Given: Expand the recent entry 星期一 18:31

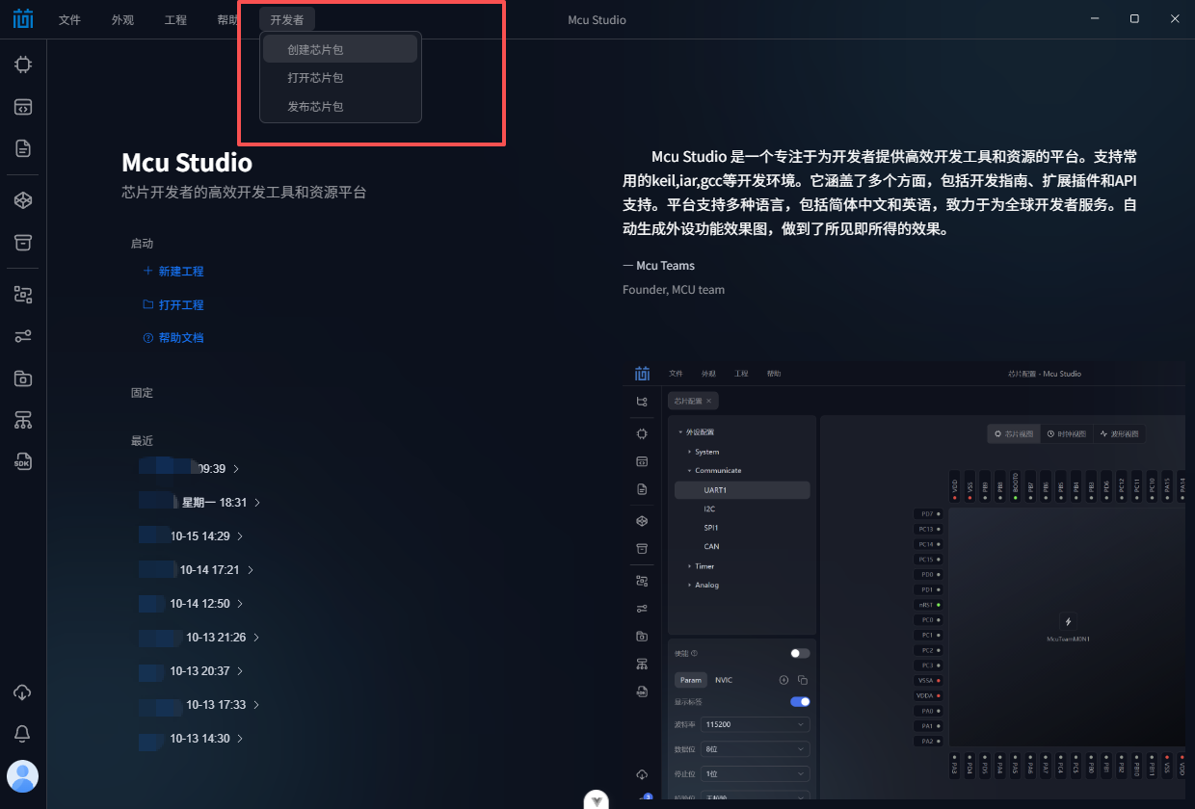Looking at the screenshot, I should tap(257, 503).
